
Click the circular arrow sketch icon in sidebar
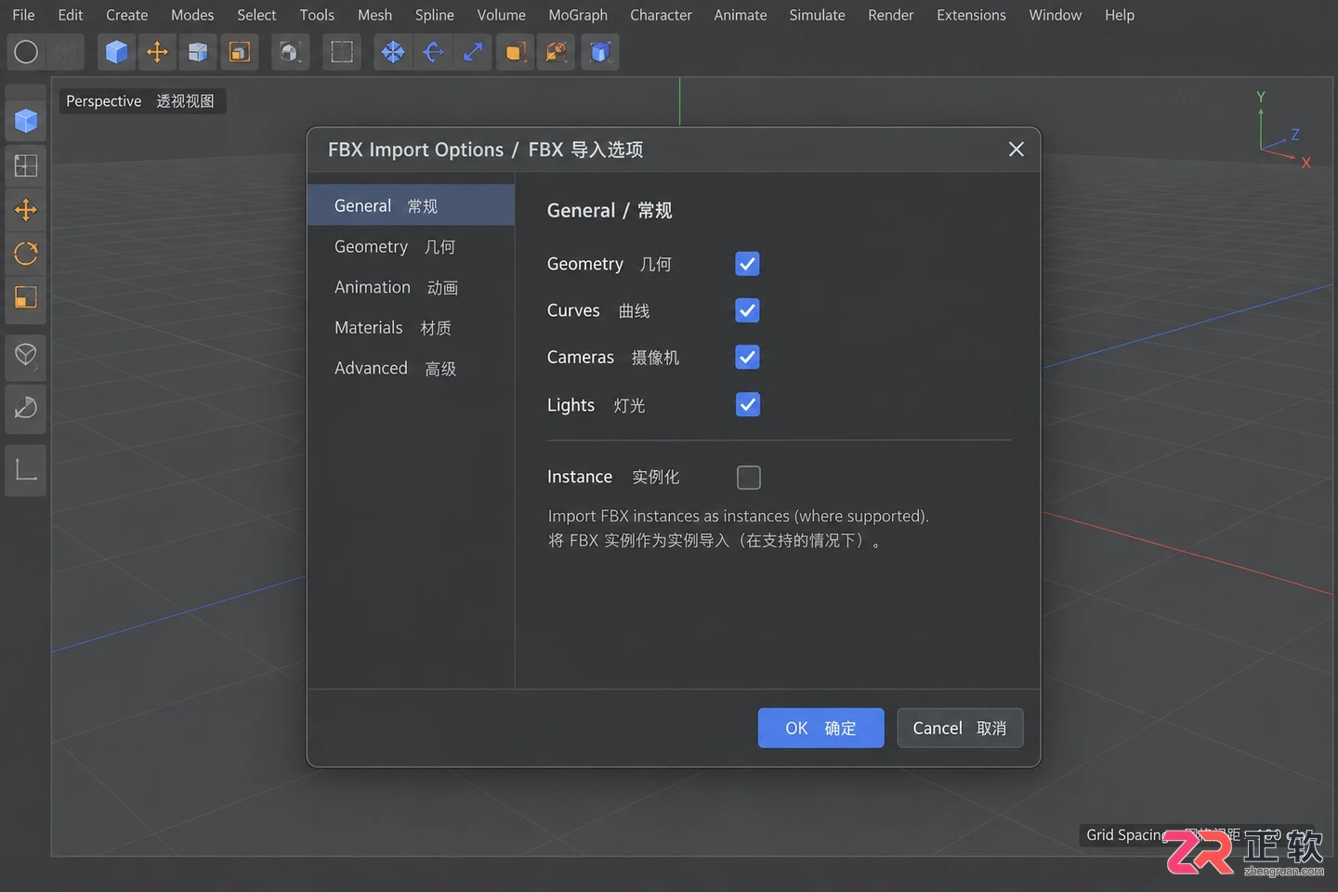click(26, 408)
